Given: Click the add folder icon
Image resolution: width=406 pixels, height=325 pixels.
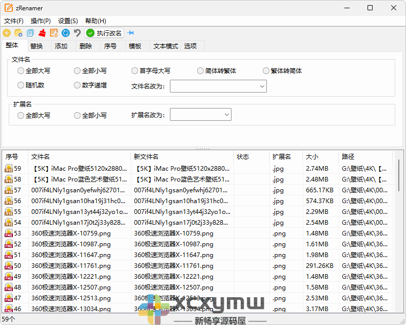Looking at the screenshot, I should point(18,33).
